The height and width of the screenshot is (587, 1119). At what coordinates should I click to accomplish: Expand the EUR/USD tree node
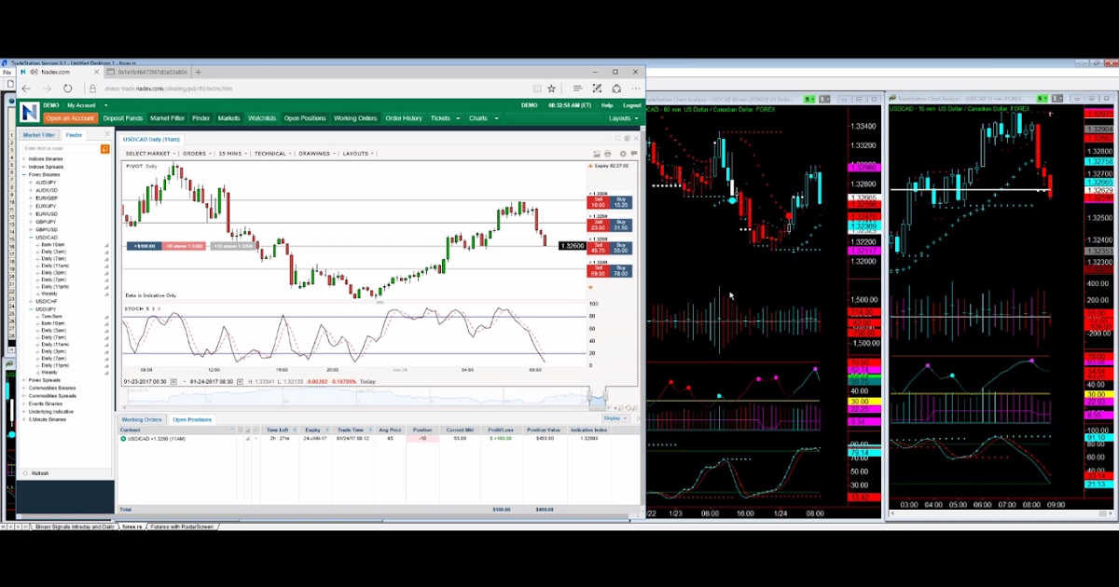pos(31,213)
